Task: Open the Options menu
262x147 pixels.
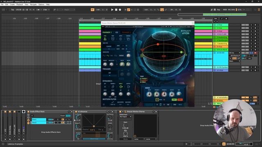Action: pos(41,4)
